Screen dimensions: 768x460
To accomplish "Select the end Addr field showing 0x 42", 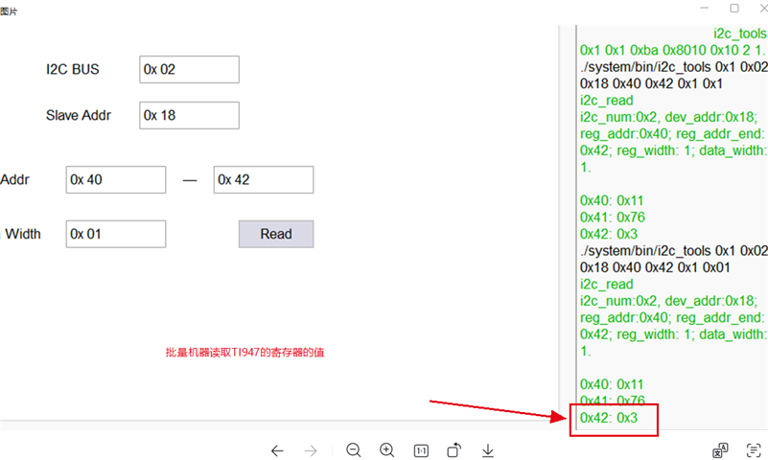I will [x=264, y=179].
